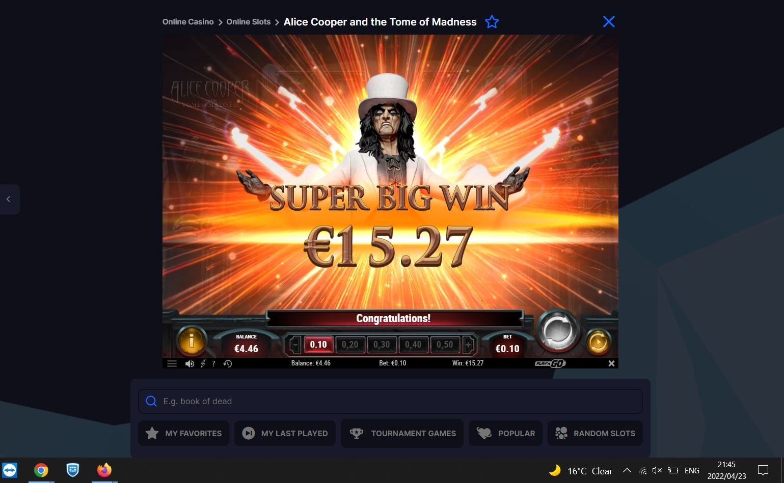Go to Online Slots breadcrumb
The width and height of the screenshot is (784, 483).
[248, 22]
